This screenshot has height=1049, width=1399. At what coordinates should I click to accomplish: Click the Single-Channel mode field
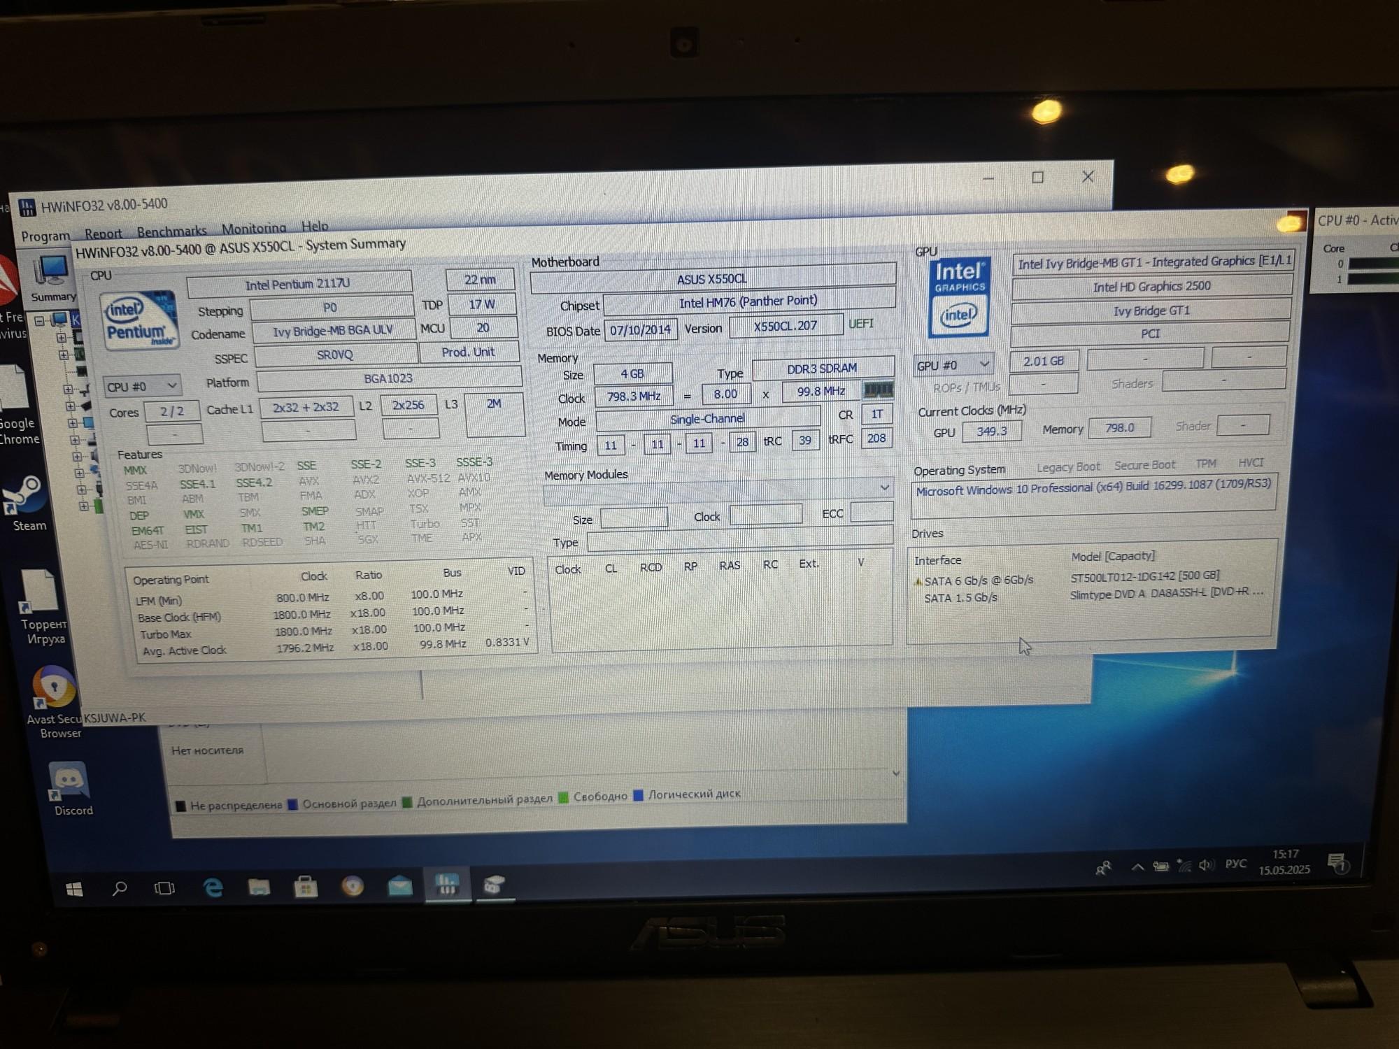707,419
